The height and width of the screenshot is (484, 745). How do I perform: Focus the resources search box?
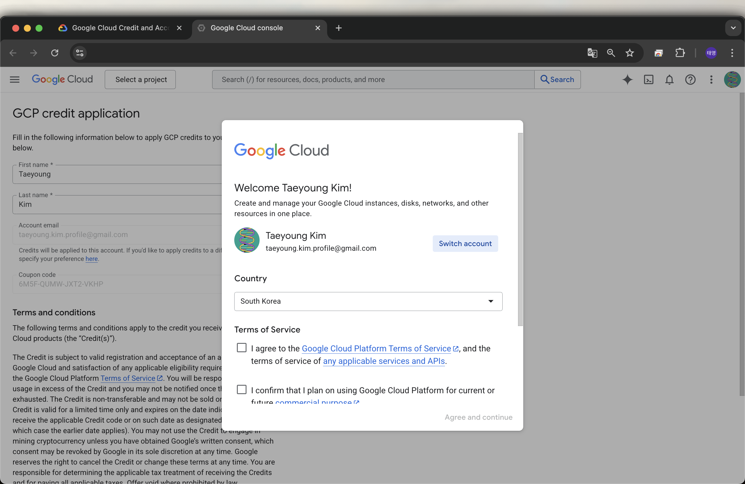coord(373,79)
